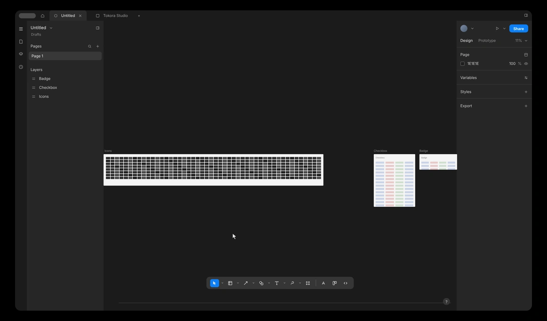Screen dimensions: 547x321
Task: Expand Pen tool options chevron
Action: tap(300, 283)
